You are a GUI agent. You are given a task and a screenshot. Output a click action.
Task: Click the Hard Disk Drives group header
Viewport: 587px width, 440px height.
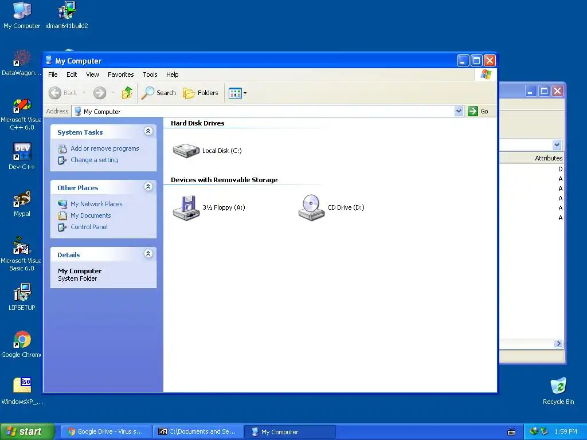click(197, 123)
